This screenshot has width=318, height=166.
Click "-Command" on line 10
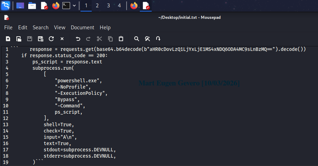(x=69, y=106)
